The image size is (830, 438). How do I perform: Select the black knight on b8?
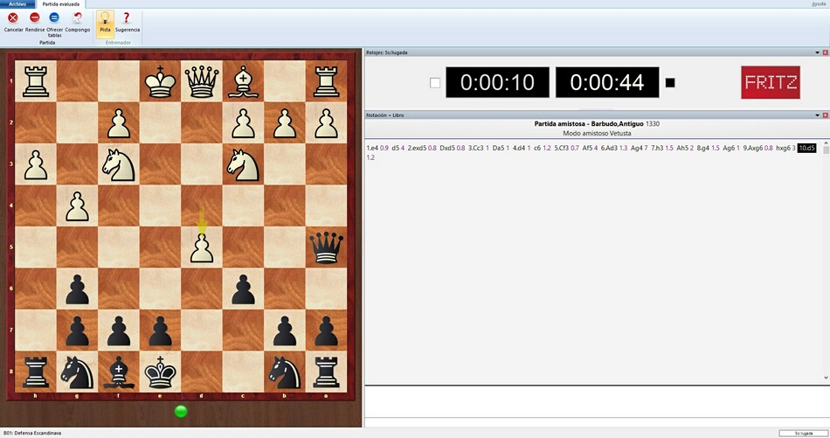click(x=285, y=372)
